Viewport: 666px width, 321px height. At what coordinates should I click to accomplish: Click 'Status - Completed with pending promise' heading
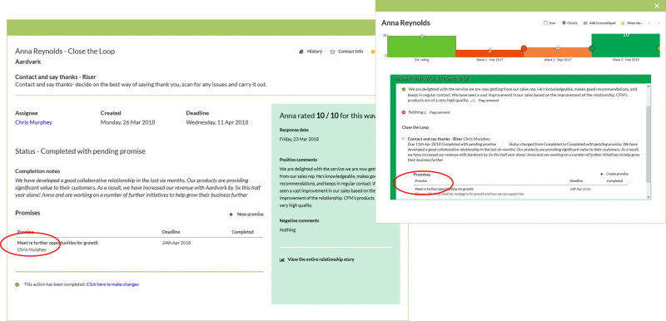pyautogui.click(x=80, y=151)
